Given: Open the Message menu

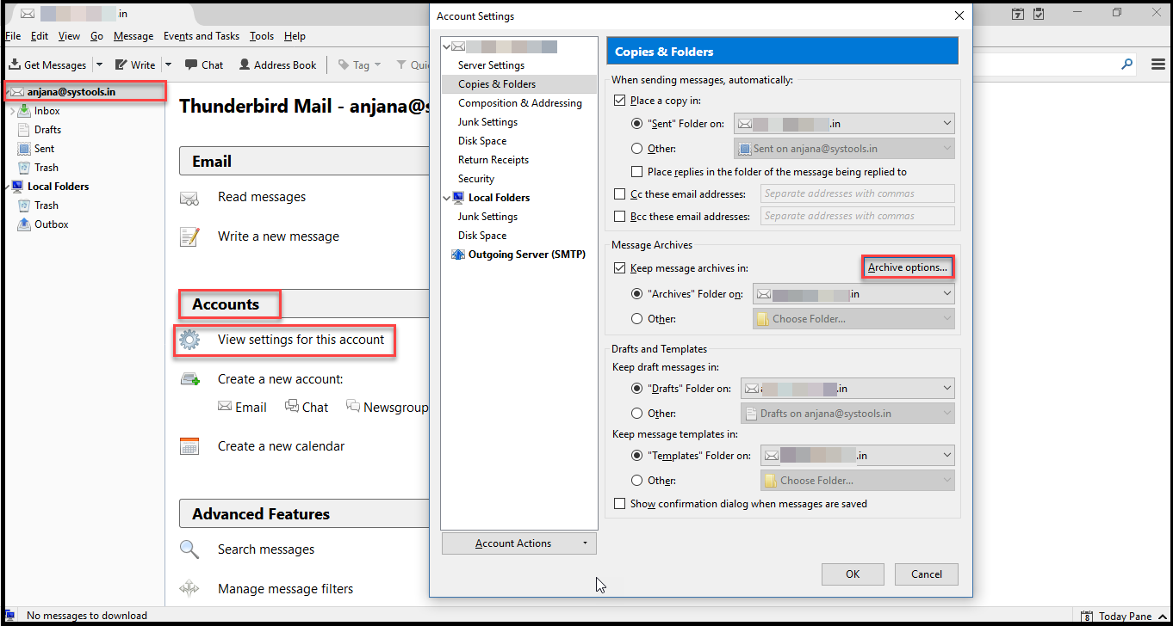Looking at the screenshot, I should coord(133,36).
